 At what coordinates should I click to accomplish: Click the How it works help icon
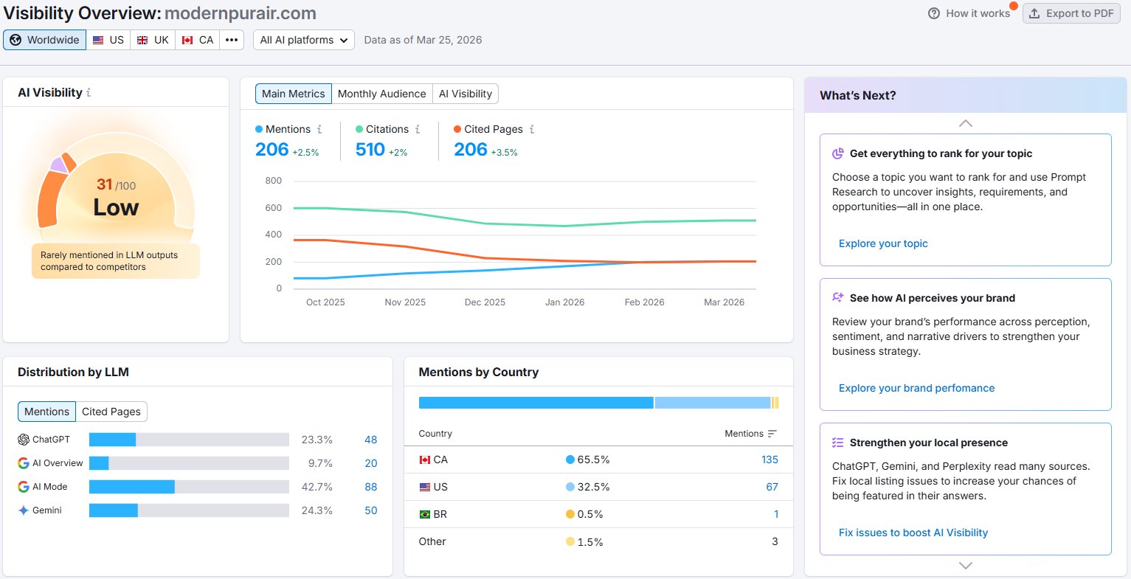934,13
